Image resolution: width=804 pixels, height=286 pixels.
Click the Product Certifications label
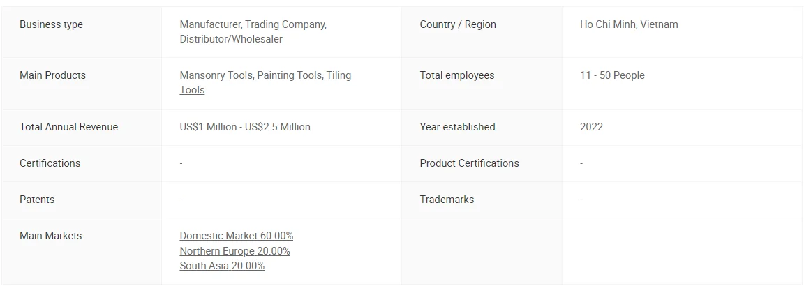469,163
